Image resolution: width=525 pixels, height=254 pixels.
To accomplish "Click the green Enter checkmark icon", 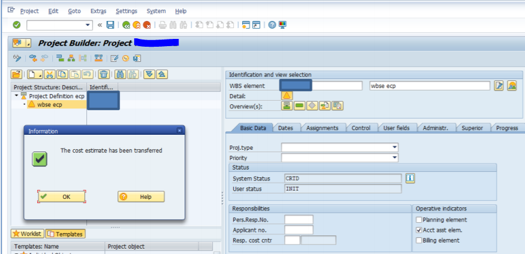I will 16,25.
